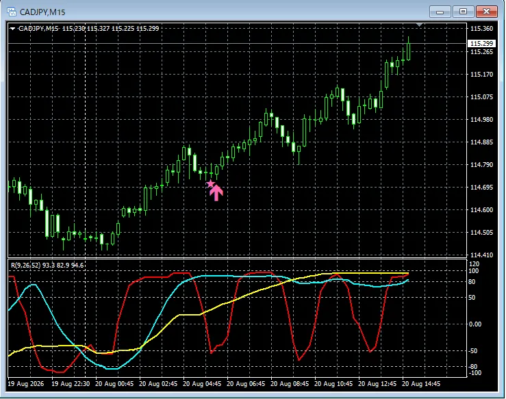Click price scale value 114.410
Screen dimensions: 506x399
point(482,255)
